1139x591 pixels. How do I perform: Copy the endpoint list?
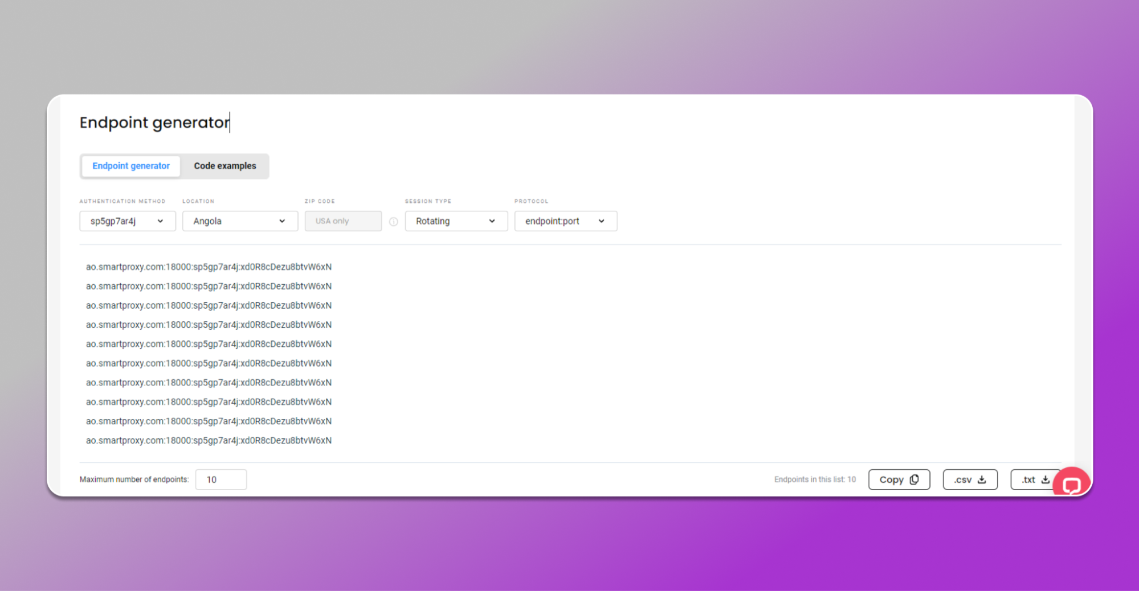click(x=899, y=479)
